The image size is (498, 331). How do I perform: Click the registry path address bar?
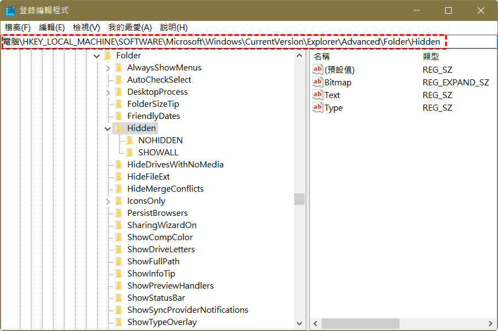(249, 42)
